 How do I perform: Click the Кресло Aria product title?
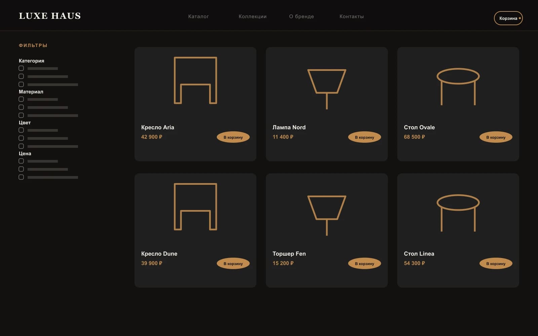pyautogui.click(x=158, y=127)
